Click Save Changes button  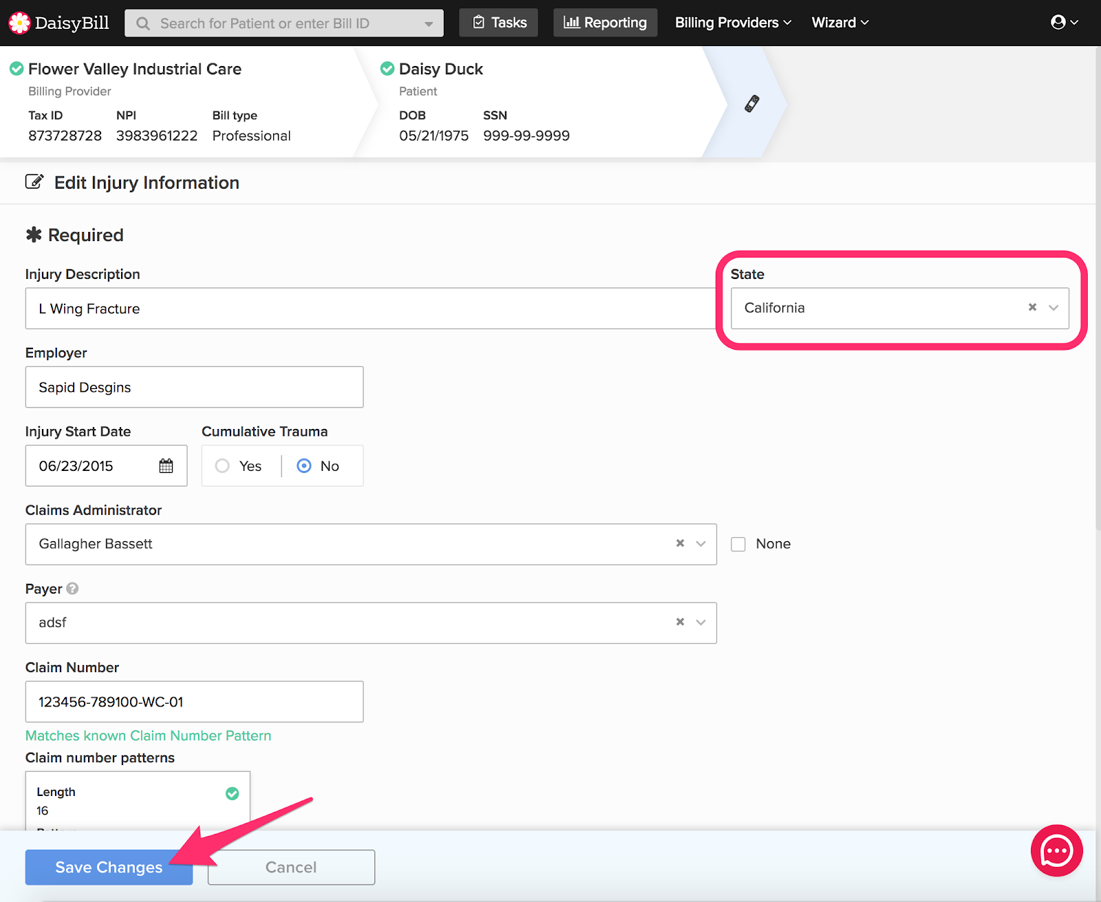point(109,867)
